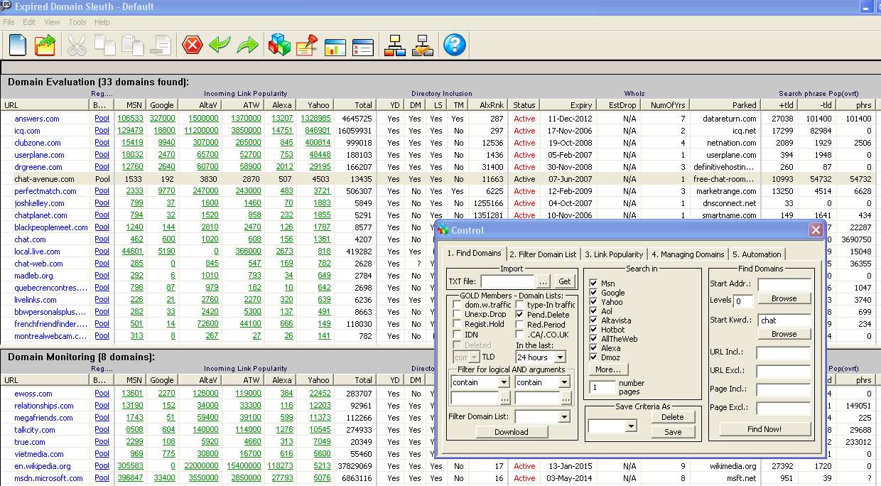Click the pushpin note toolbar icon
The image size is (881, 486).
[307, 45]
